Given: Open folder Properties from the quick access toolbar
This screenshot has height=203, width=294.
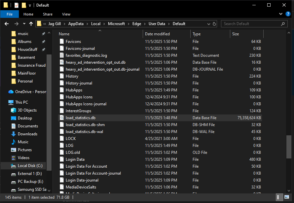Looking at the screenshot, I should 16,5.
